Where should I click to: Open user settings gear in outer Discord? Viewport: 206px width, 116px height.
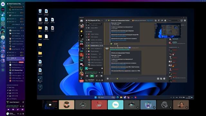(23, 114)
